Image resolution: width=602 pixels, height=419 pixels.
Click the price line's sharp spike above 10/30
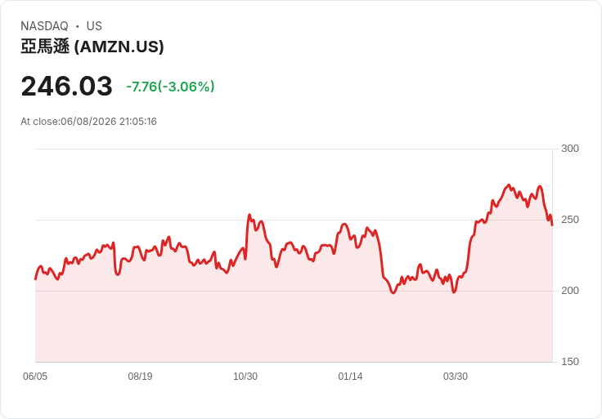pyautogui.click(x=249, y=215)
